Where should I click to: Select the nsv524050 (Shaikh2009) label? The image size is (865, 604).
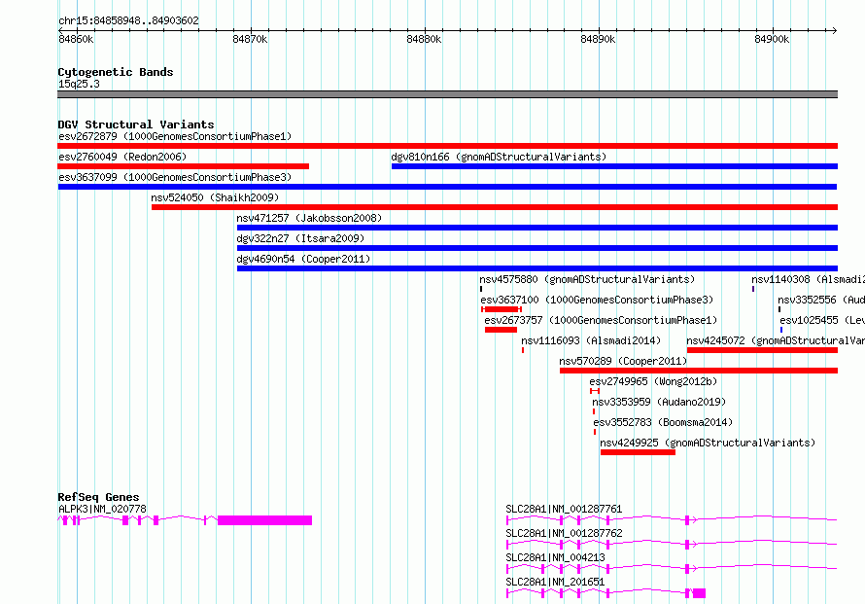click(x=215, y=197)
